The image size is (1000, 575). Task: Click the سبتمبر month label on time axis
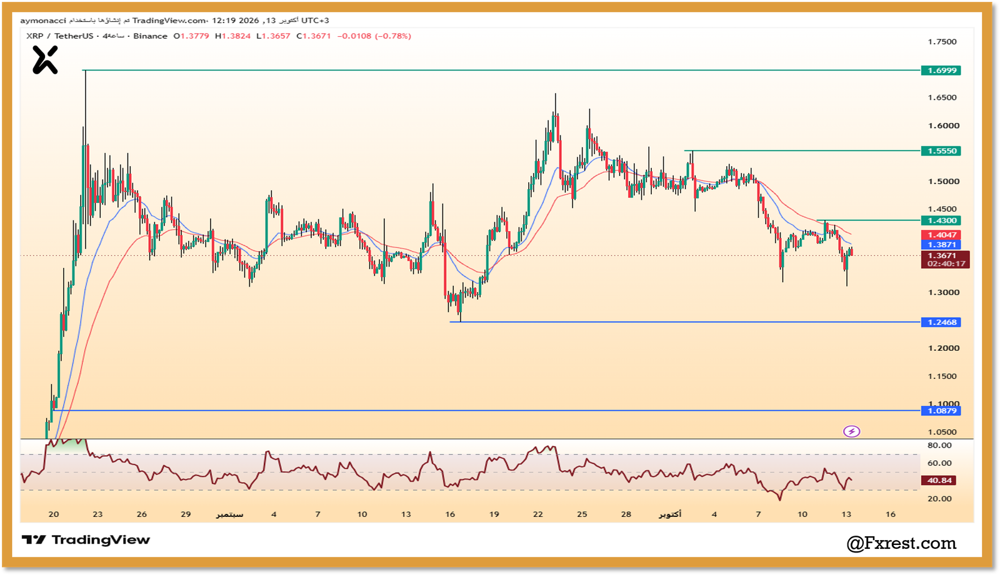229,514
